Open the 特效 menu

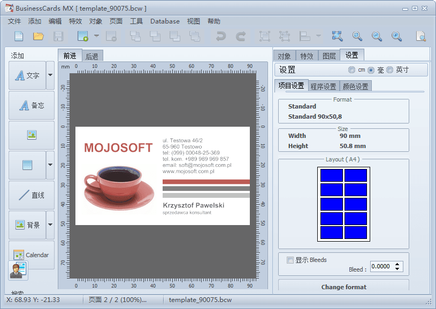point(75,21)
